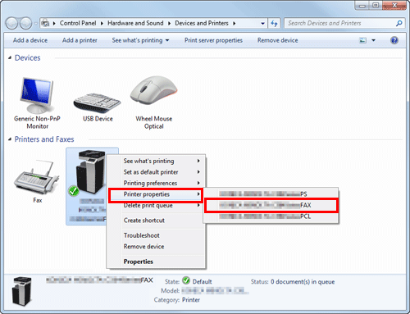410x314 pixels.
Task: Select Create shortcut in context menu
Action: coord(156,221)
